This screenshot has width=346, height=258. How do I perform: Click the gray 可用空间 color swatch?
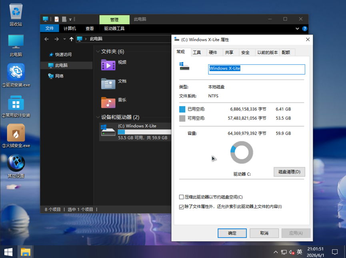click(x=182, y=118)
